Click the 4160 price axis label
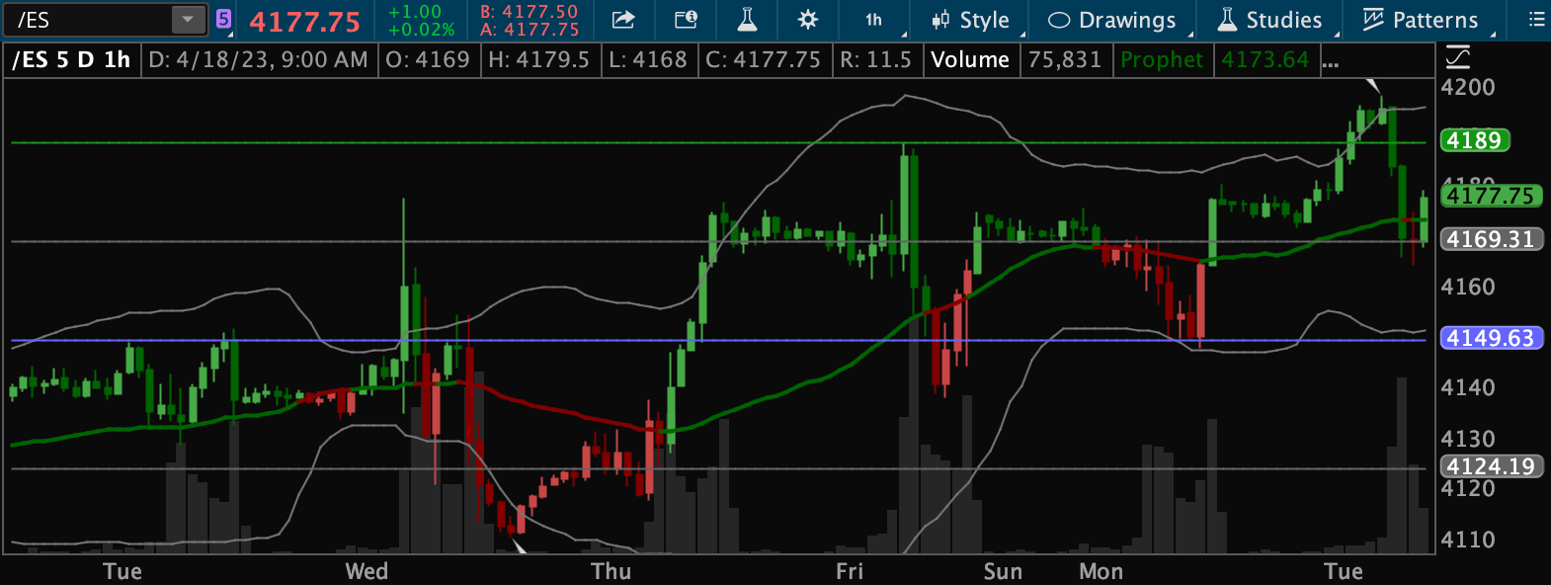The image size is (1551, 585). [1468, 288]
